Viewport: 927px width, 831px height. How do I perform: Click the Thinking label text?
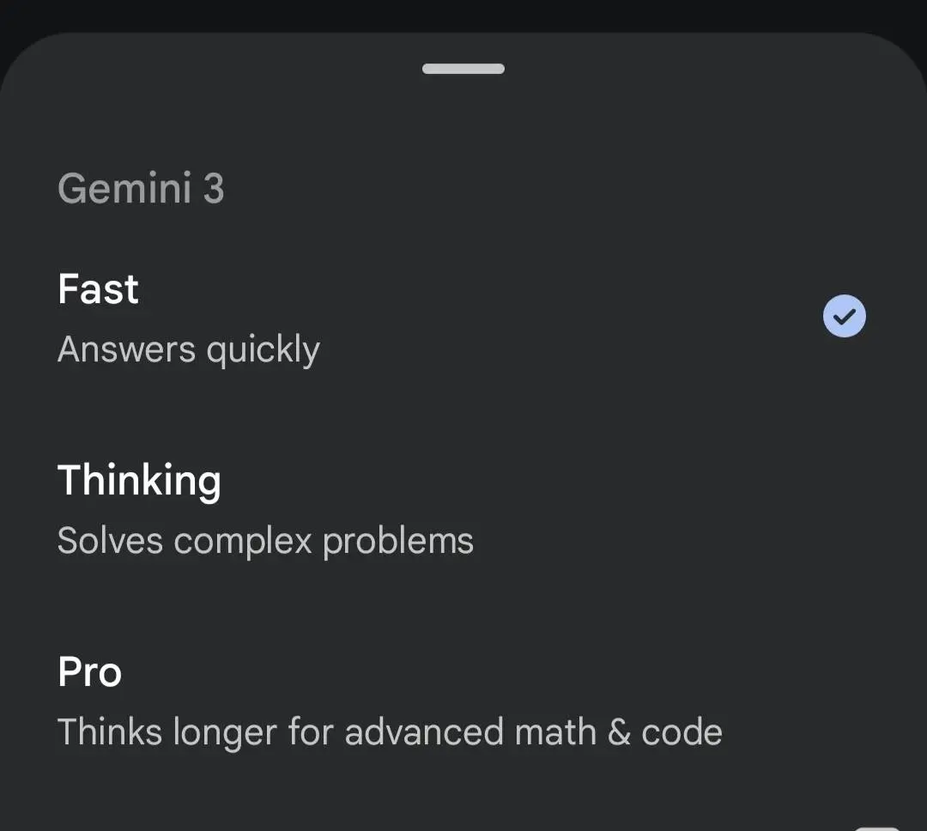pyautogui.click(x=139, y=481)
